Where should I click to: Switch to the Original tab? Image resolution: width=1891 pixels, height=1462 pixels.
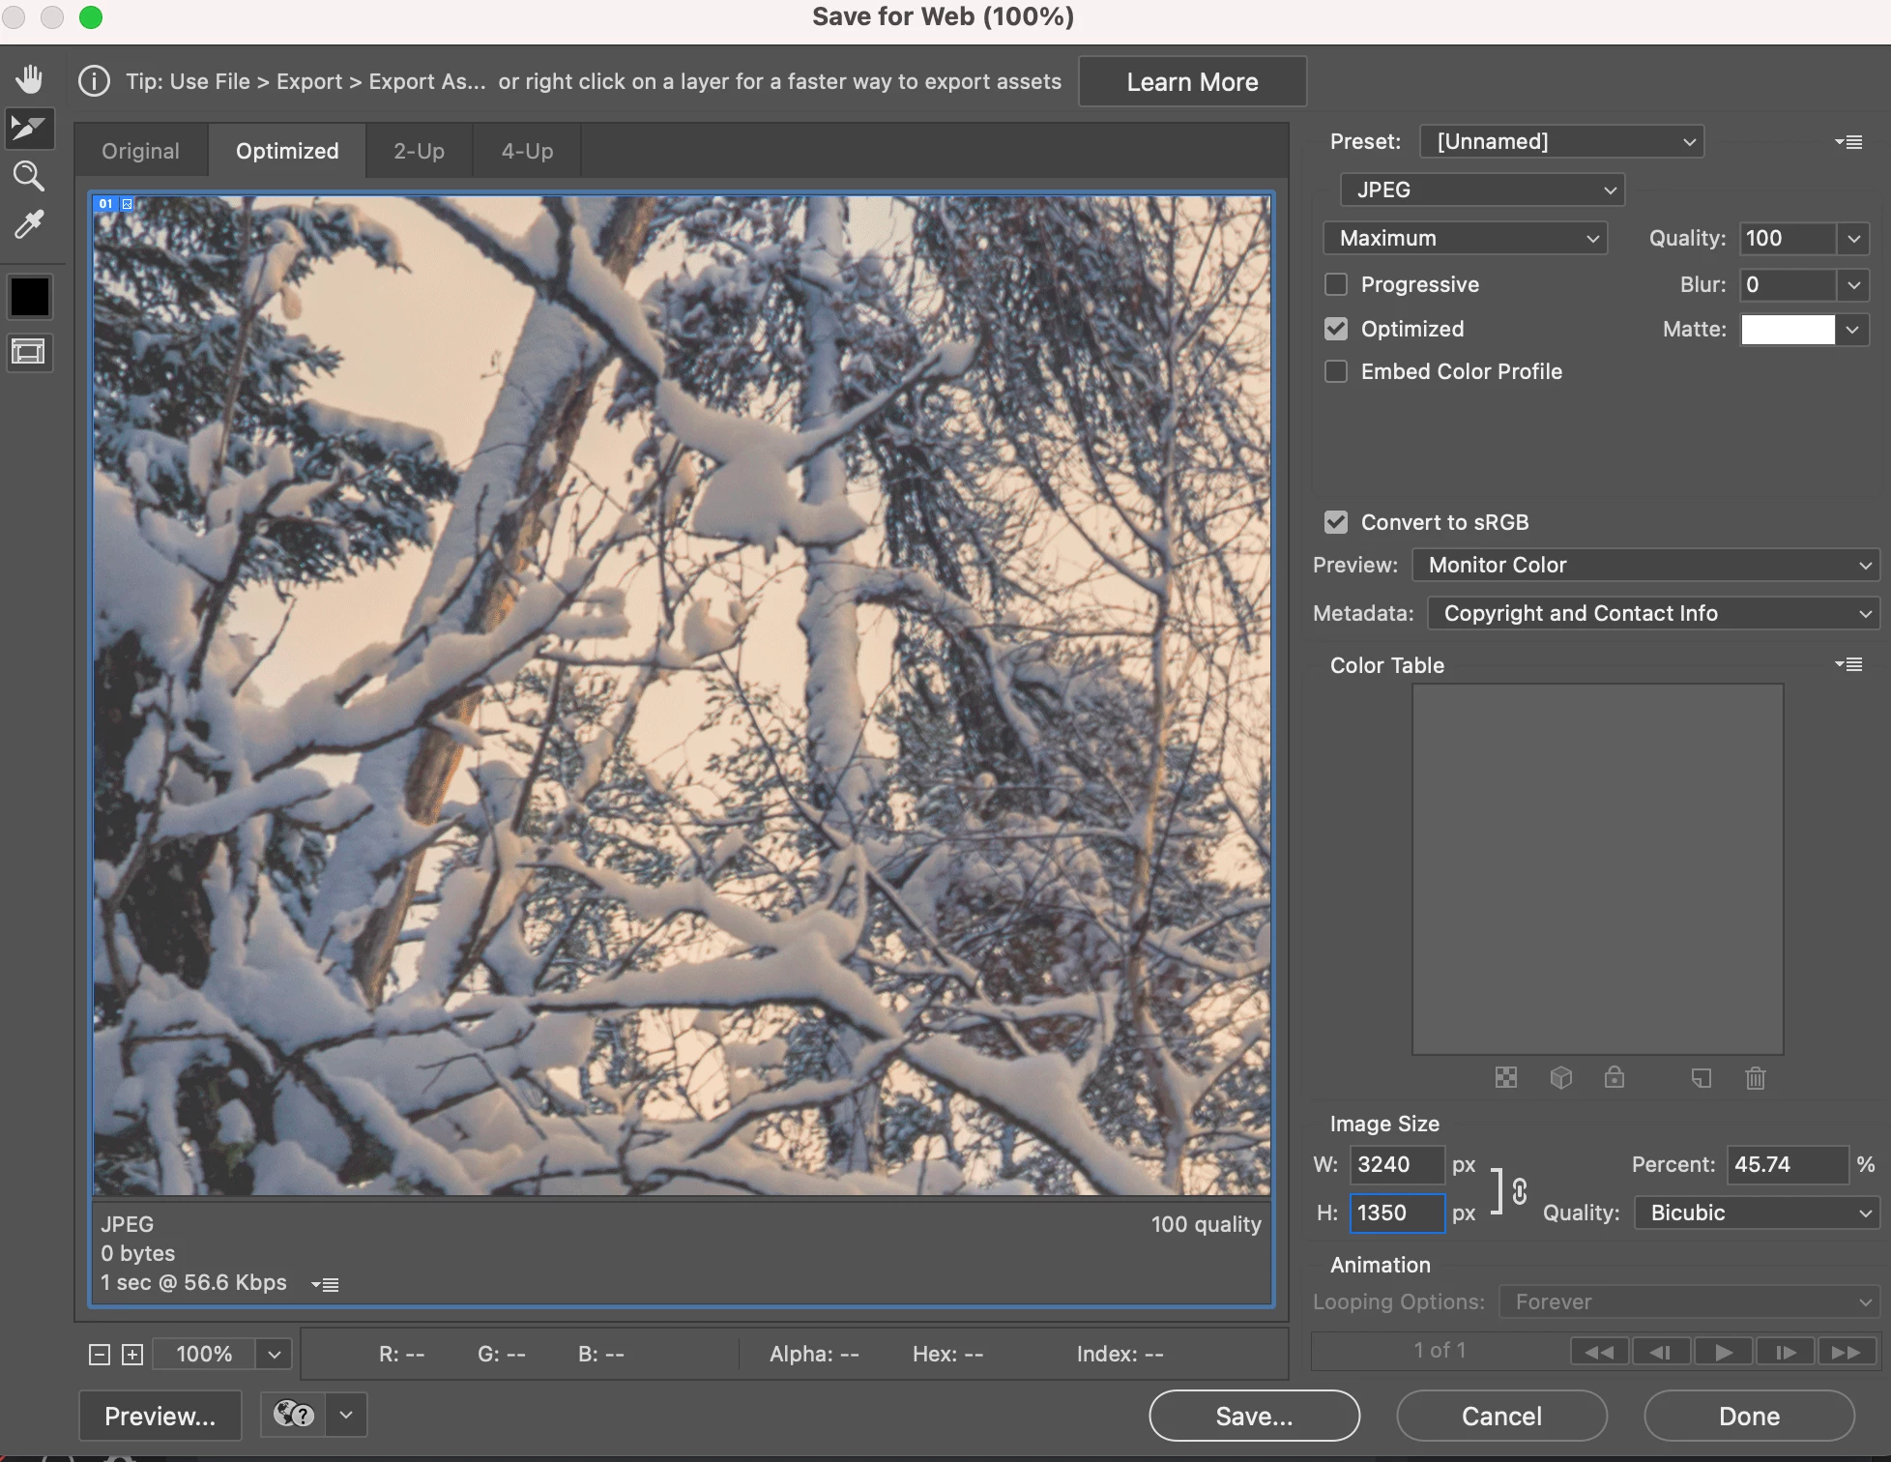140,151
